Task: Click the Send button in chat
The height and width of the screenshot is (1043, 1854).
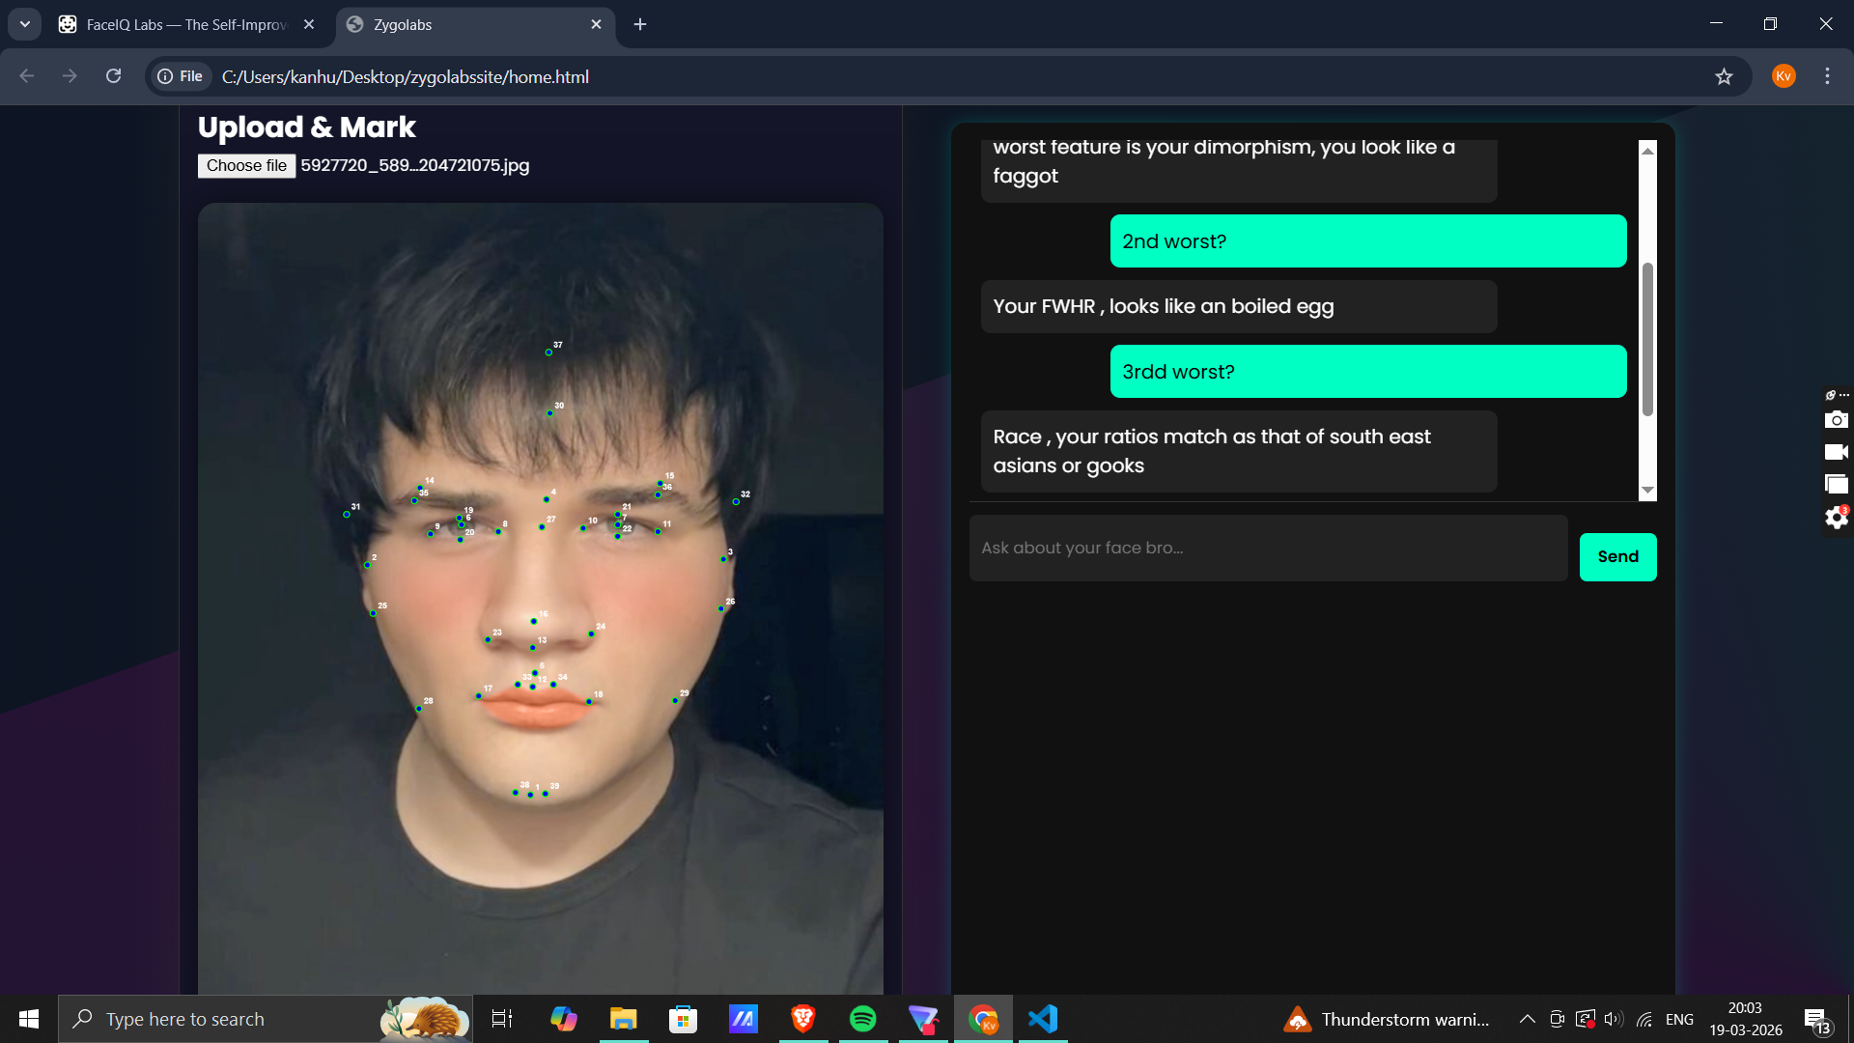Action: point(1617,556)
